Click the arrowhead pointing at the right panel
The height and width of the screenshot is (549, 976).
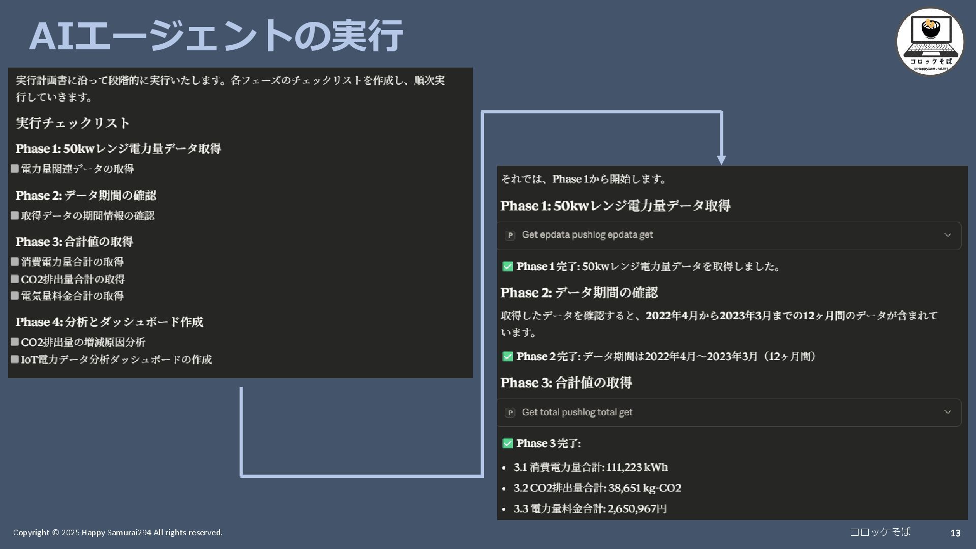721,160
